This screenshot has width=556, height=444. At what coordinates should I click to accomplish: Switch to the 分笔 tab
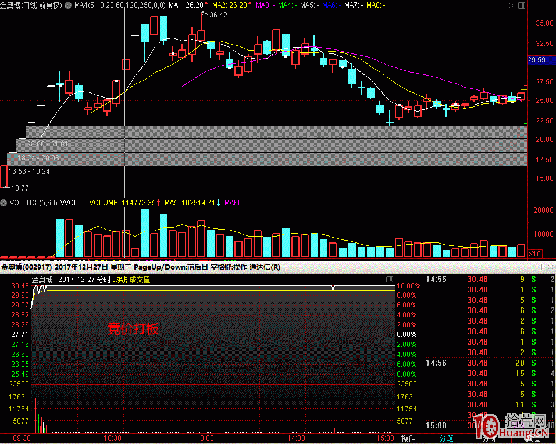446,438
